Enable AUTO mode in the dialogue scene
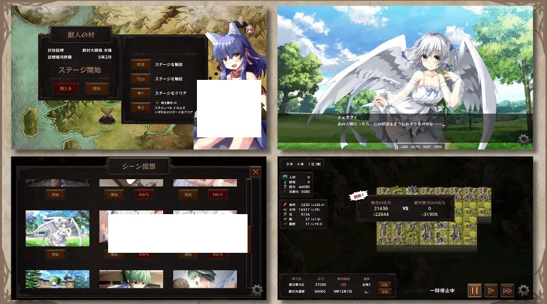Viewport: 547px width, 304px height. coord(415,147)
